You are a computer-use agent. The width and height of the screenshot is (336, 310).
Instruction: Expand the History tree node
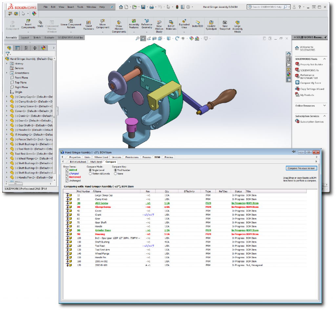7,64
